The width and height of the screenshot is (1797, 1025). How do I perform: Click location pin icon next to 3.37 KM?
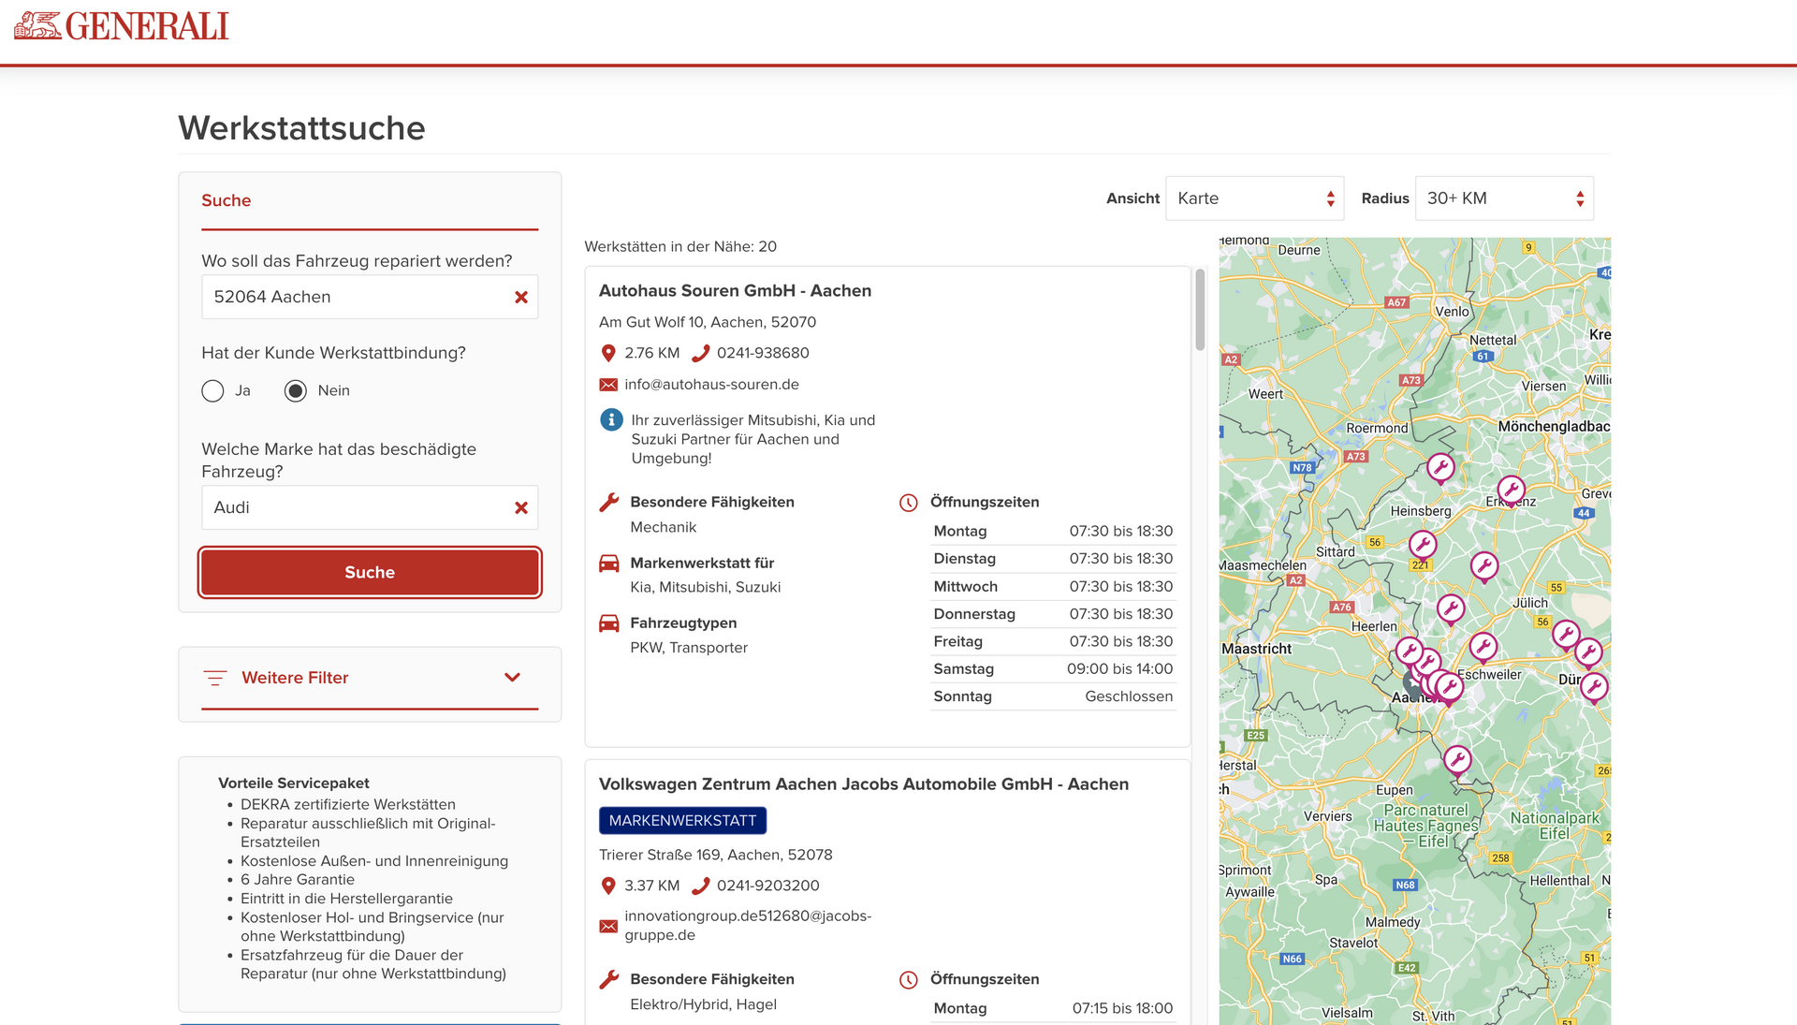(608, 886)
